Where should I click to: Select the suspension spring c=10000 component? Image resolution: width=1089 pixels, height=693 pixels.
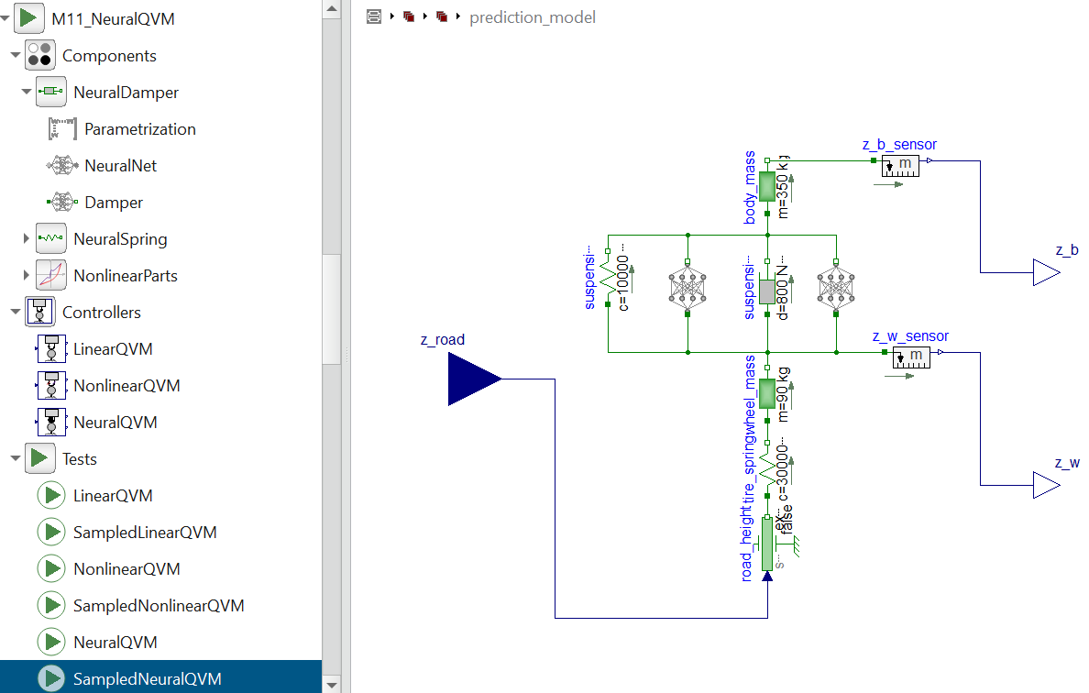click(x=608, y=278)
